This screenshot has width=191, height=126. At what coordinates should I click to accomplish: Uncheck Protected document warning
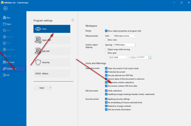[106, 72]
